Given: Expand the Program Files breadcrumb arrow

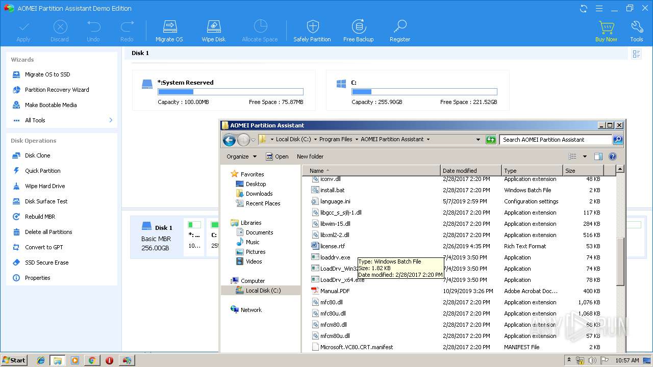Looking at the screenshot, I should (x=357, y=140).
